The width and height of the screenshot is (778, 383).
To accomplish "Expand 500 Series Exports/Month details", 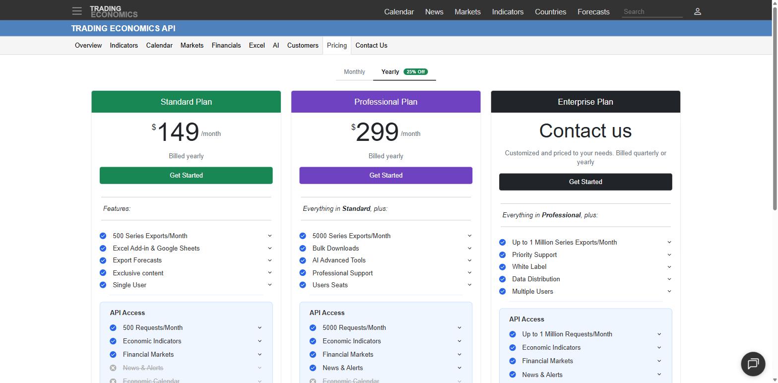I will (270, 236).
